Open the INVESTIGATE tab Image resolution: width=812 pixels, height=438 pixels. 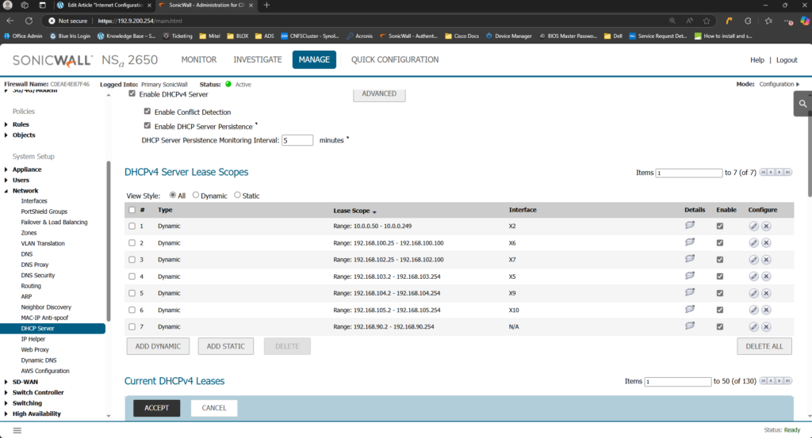click(257, 59)
